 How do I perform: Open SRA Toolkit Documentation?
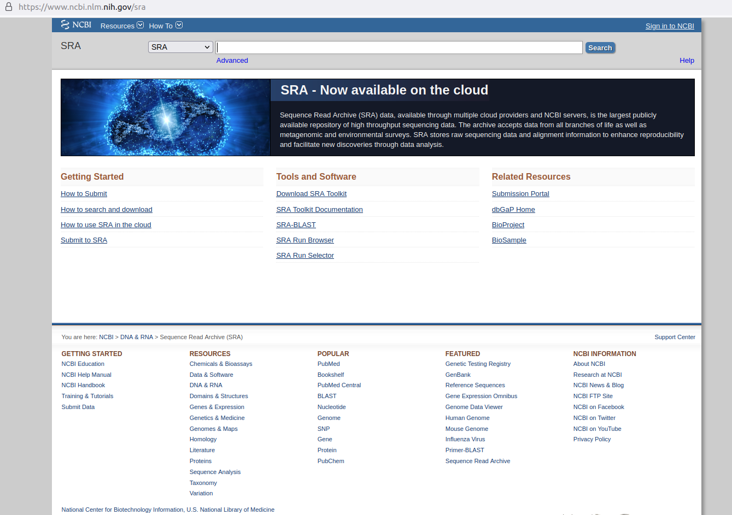(x=320, y=210)
